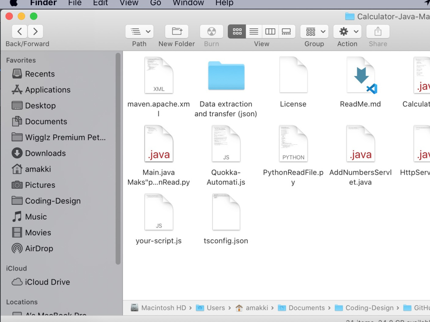430x322 pixels.
Task: Click the Calculator-Java-Ma window title folder icon
Action: 350,16
